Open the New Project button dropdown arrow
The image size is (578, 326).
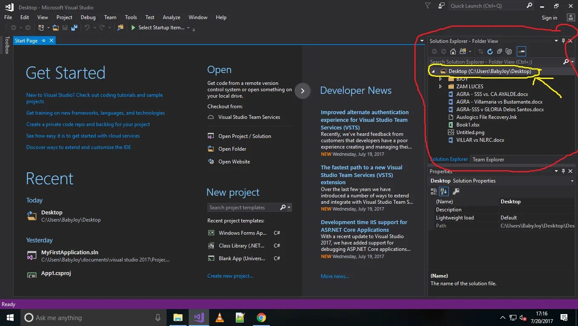pos(48,28)
